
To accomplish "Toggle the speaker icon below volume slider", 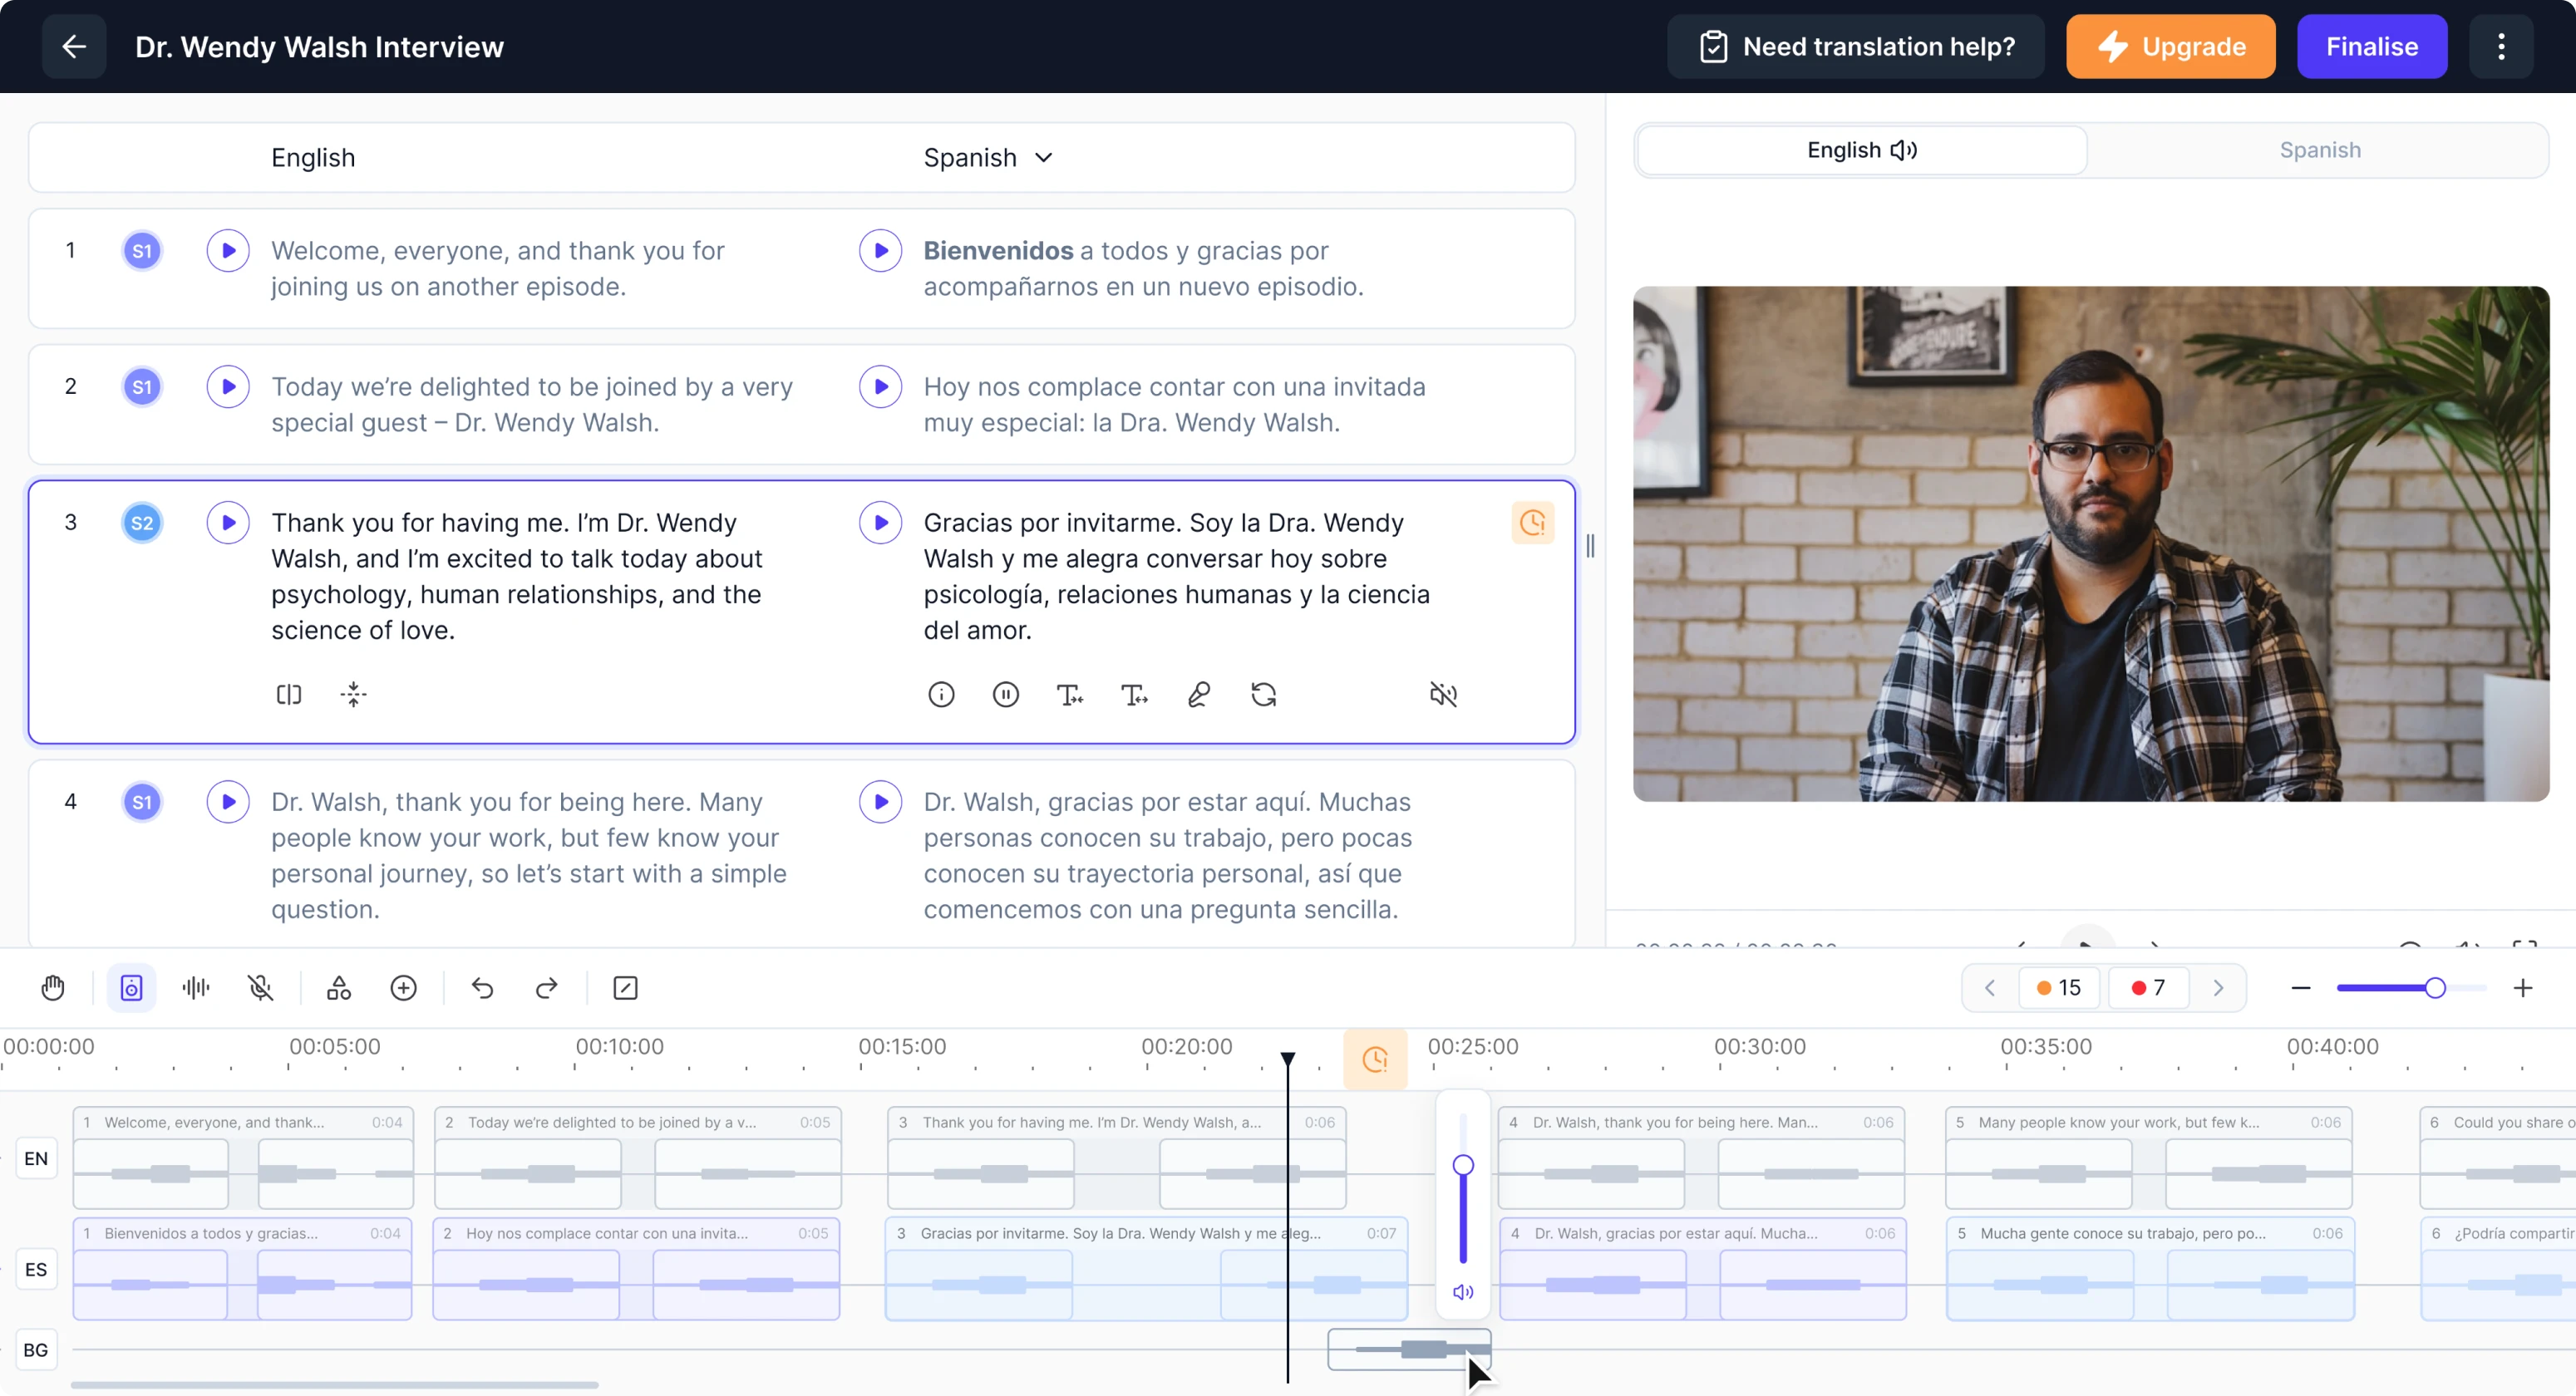I will (1462, 1292).
